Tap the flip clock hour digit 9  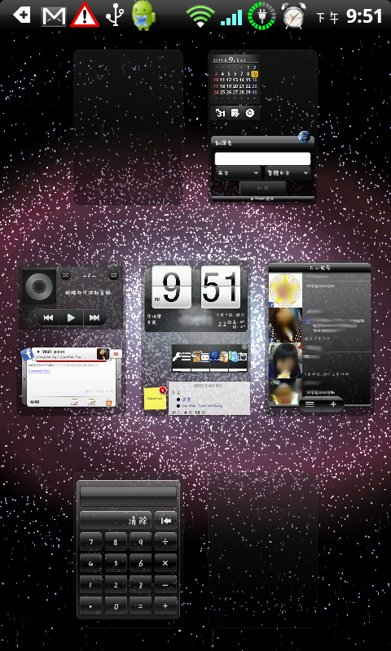[x=171, y=287]
